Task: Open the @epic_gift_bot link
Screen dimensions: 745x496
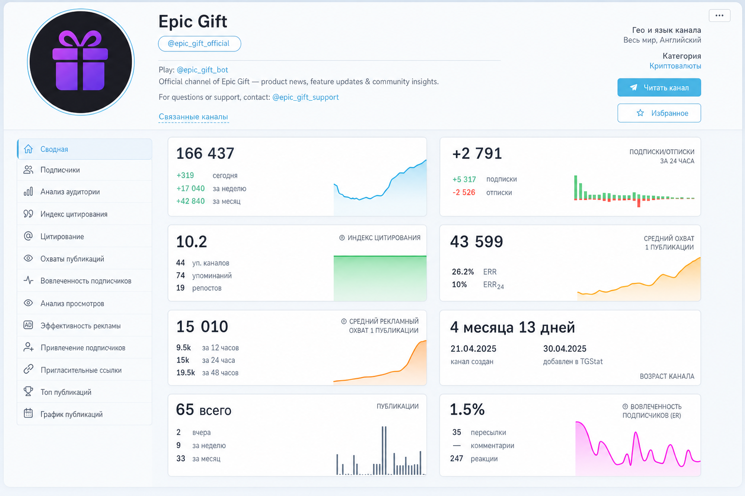Action: click(202, 70)
